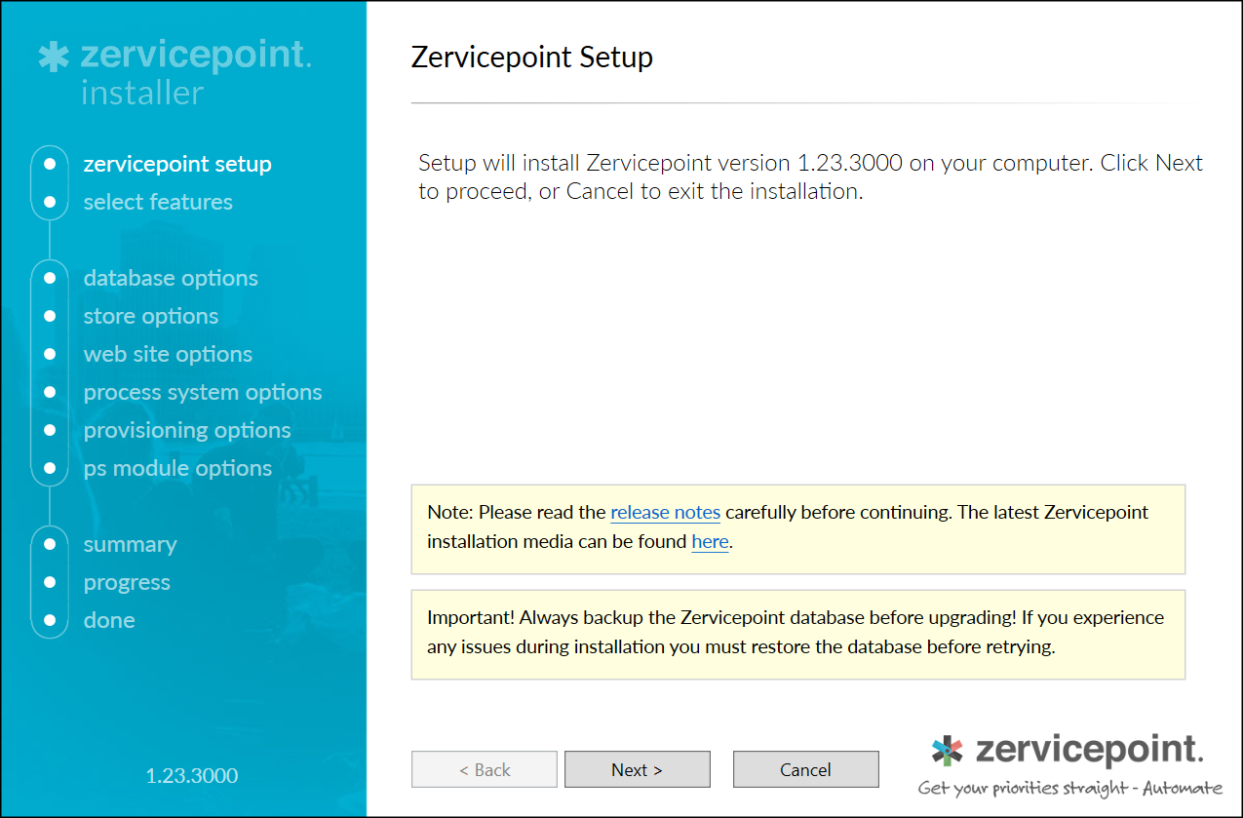Screen dimensions: 1243x818
Task: Select the process system options step
Action: 203,392
